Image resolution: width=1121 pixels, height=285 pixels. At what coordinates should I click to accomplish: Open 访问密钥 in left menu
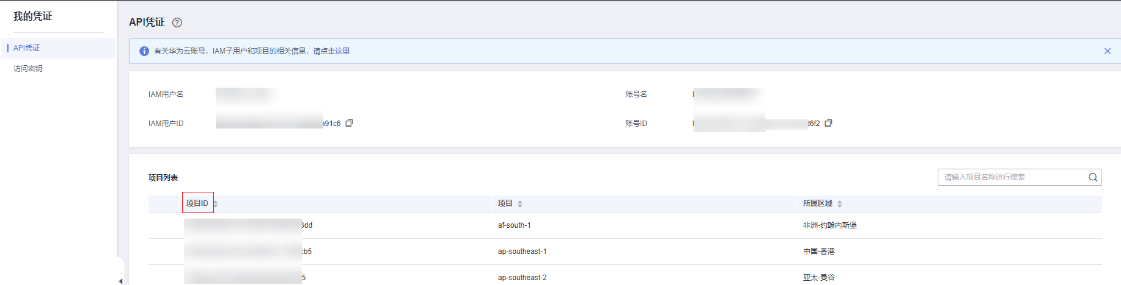pyautogui.click(x=28, y=69)
